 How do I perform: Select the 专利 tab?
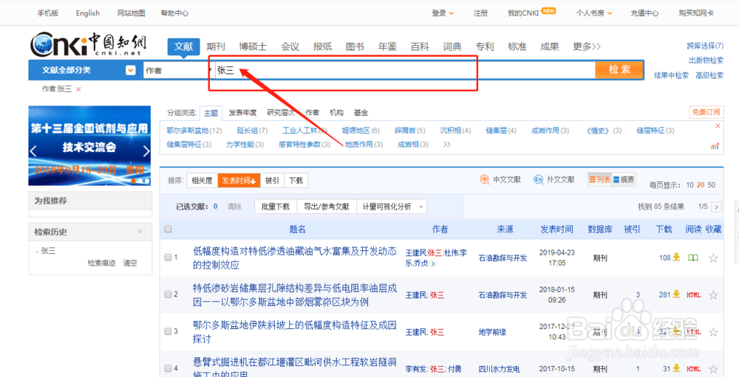pos(485,46)
